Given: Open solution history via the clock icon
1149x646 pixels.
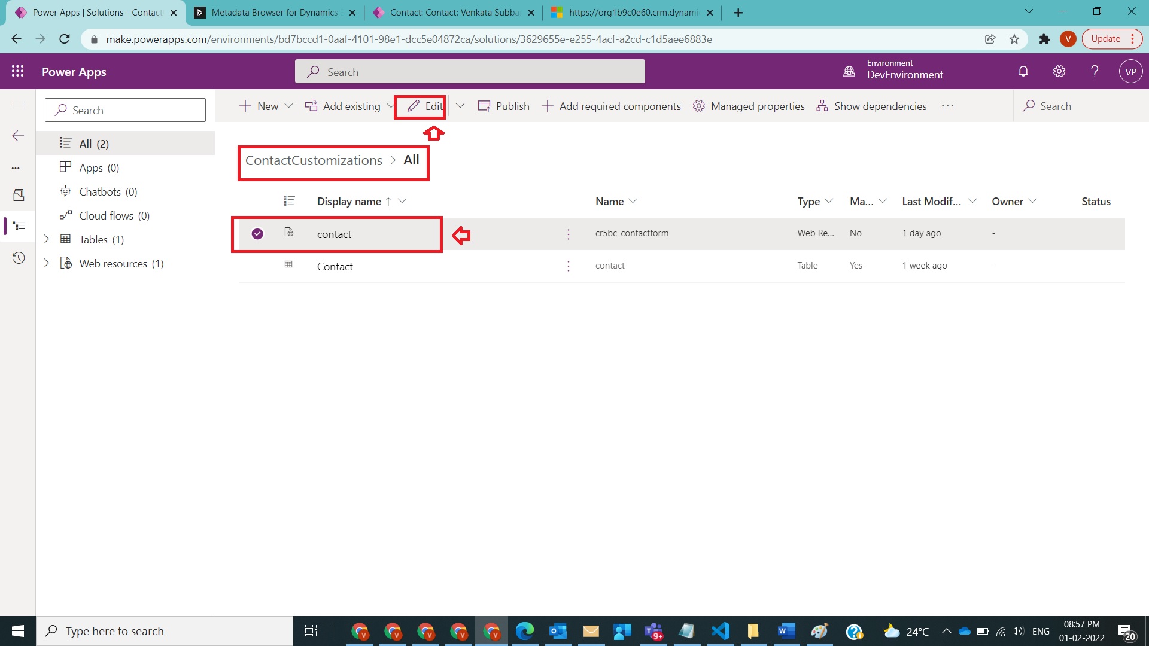Looking at the screenshot, I should (x=18, y=257).
